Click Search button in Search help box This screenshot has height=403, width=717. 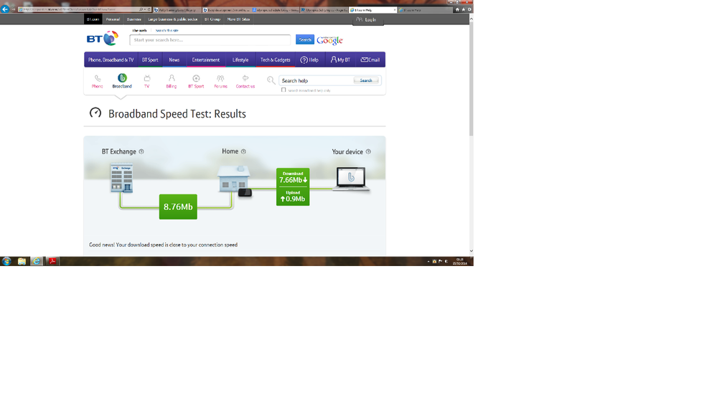(366, 80)
